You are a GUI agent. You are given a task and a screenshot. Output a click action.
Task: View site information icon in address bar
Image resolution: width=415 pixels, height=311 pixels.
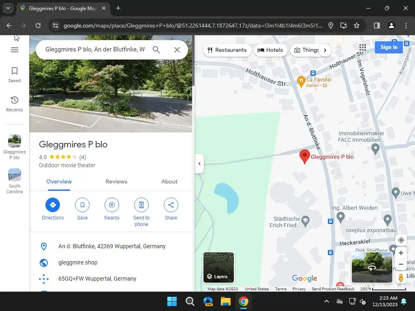(56, 26)
